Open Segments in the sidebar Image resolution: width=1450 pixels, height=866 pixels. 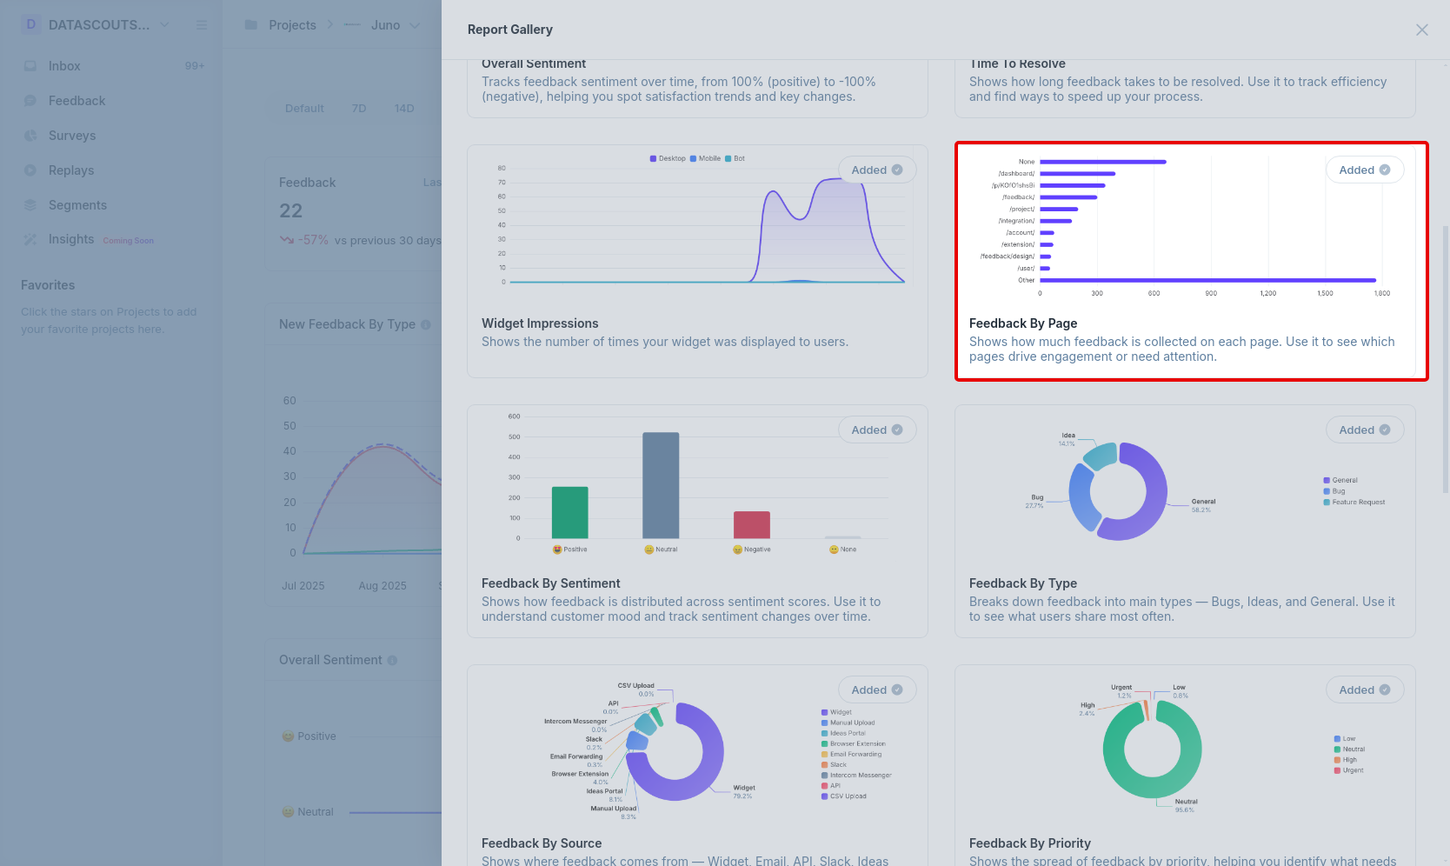point(113,205)
